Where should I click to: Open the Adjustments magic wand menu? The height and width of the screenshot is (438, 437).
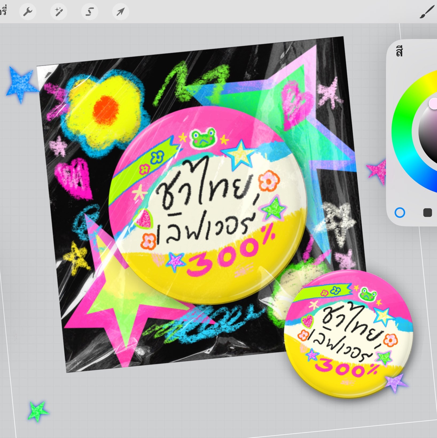pyautogui.click(x=58, y=12)
